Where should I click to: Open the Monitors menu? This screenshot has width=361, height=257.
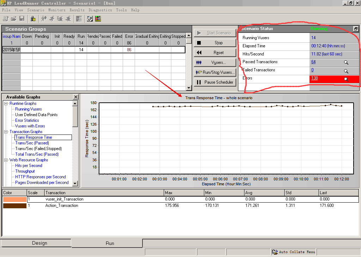pos(57,10)
